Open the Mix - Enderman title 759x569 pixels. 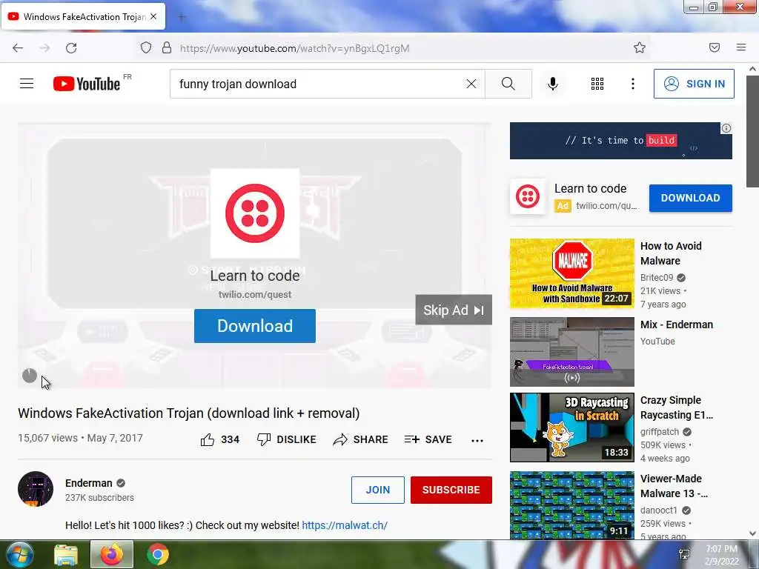[x=676, y=325]
